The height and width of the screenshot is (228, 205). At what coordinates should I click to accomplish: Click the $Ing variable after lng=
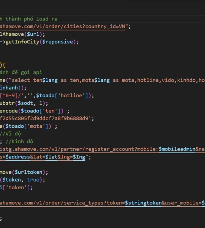click(79, 157)
